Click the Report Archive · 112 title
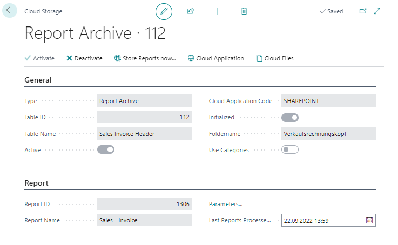The image size is (398, 245). 95,33
